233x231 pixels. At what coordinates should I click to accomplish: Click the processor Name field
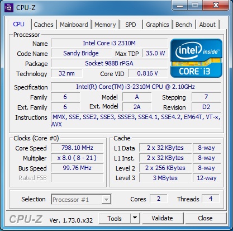[x=110, y=43]
